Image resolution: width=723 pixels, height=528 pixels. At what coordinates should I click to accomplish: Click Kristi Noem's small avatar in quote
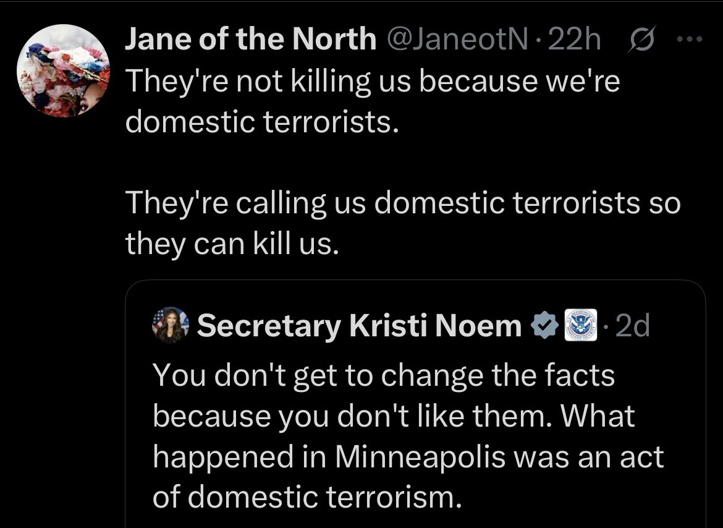(x=170, y=325)
